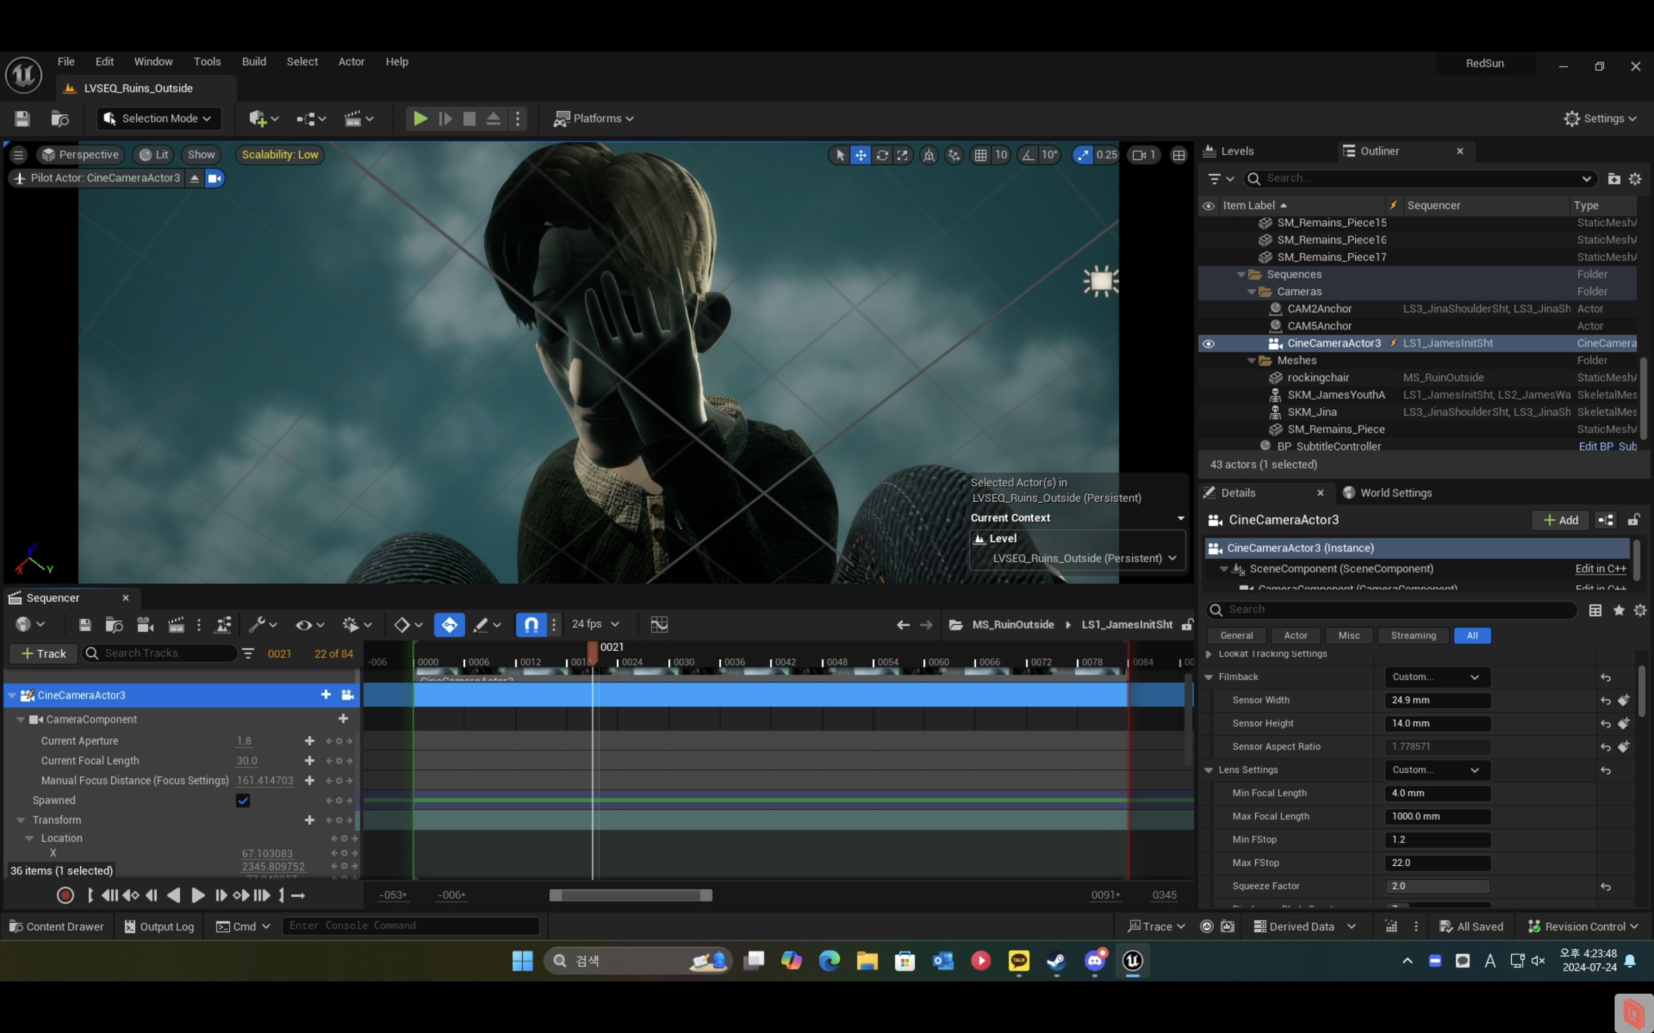This screenshot has width=1654, height=1033.
Task: Expand the Lookat Tracking Settings section
Action: (1209, 654)
